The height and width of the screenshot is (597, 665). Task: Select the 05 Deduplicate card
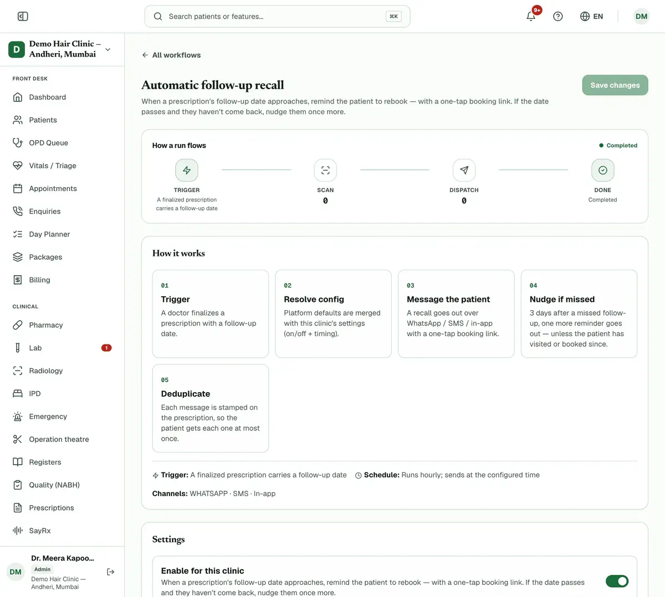tap(211, 408)
